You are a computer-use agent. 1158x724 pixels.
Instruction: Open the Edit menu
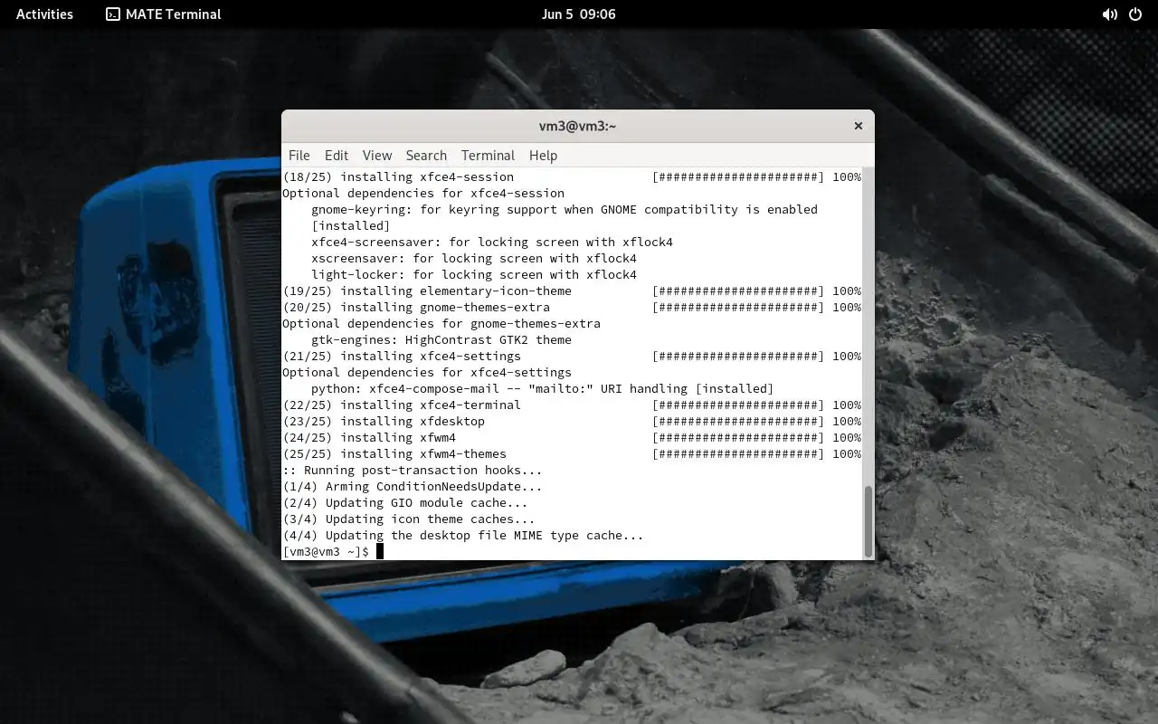click(x=337, y=156)
